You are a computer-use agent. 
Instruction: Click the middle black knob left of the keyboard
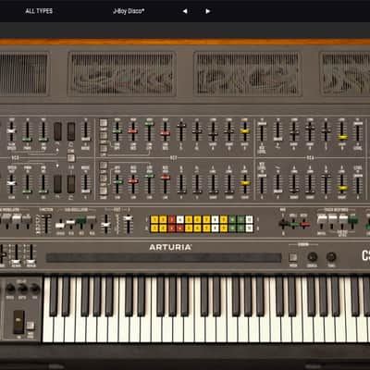pos(22,289)
